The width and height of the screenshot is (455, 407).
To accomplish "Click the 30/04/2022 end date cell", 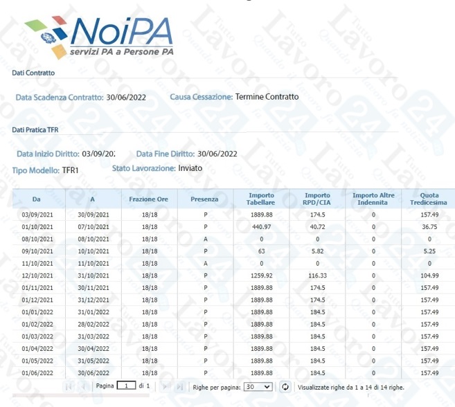I will tap(93, 349).
